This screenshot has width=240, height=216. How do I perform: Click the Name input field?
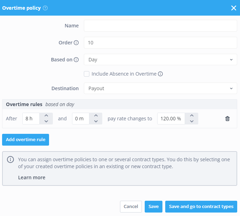pos(160,26)
